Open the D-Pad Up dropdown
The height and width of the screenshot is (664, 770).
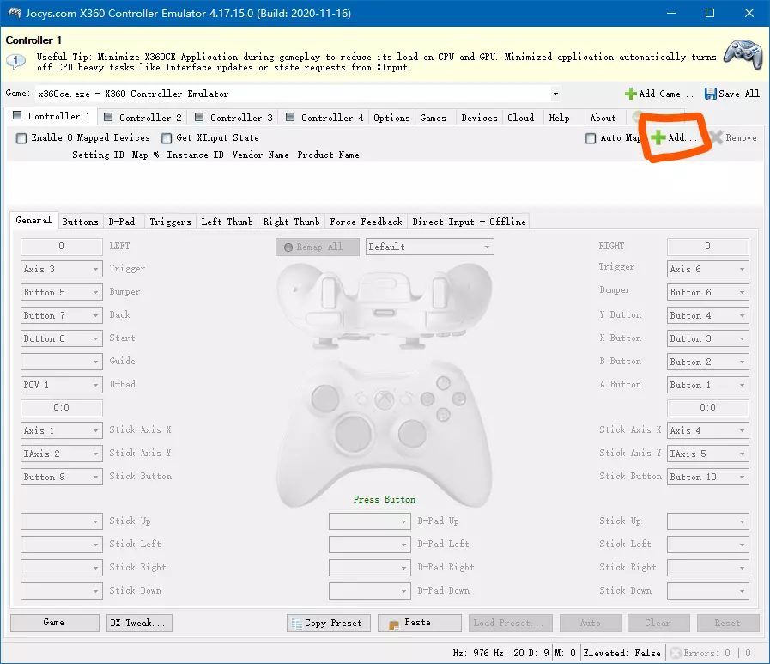point(370,521)
